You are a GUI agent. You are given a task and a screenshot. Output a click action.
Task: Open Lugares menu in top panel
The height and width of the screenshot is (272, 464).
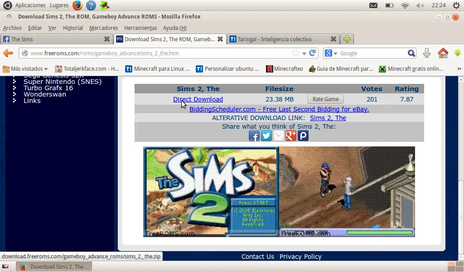point(59,5)
